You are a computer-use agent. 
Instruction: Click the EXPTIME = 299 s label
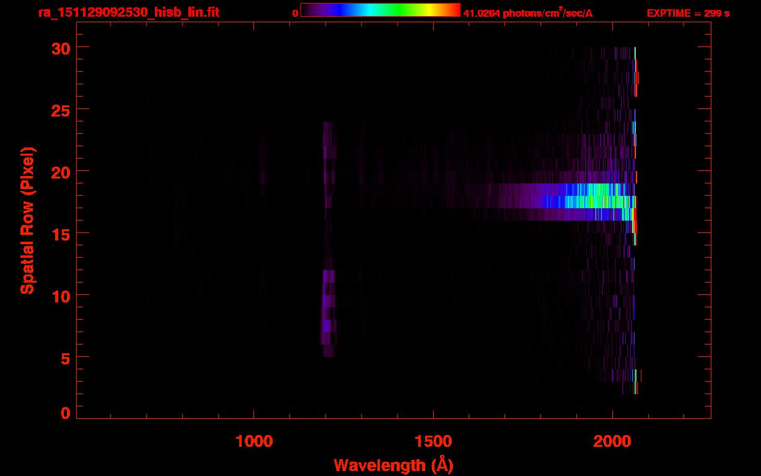(688, 12)
